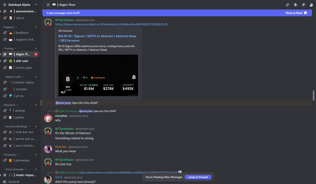Viewport: 316px width, 184px height.
Task: Show Pinned Messages pin icon
Action: [x=304, y=5]
